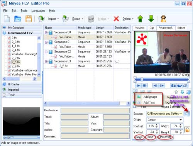This screenshot has width=193, height=146.
Task: Move watermark down with blue down arrow
Action: click(x=182, y=92)
